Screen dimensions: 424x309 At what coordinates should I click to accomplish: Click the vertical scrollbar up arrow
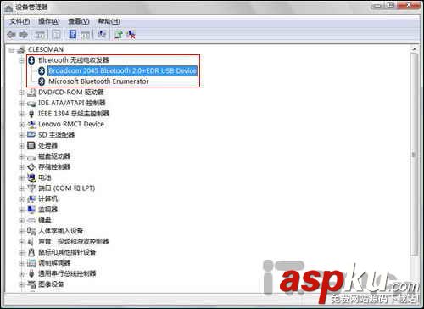tap(414, 49)
